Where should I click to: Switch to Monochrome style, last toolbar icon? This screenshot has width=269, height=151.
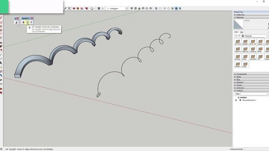tap(180, 8)
